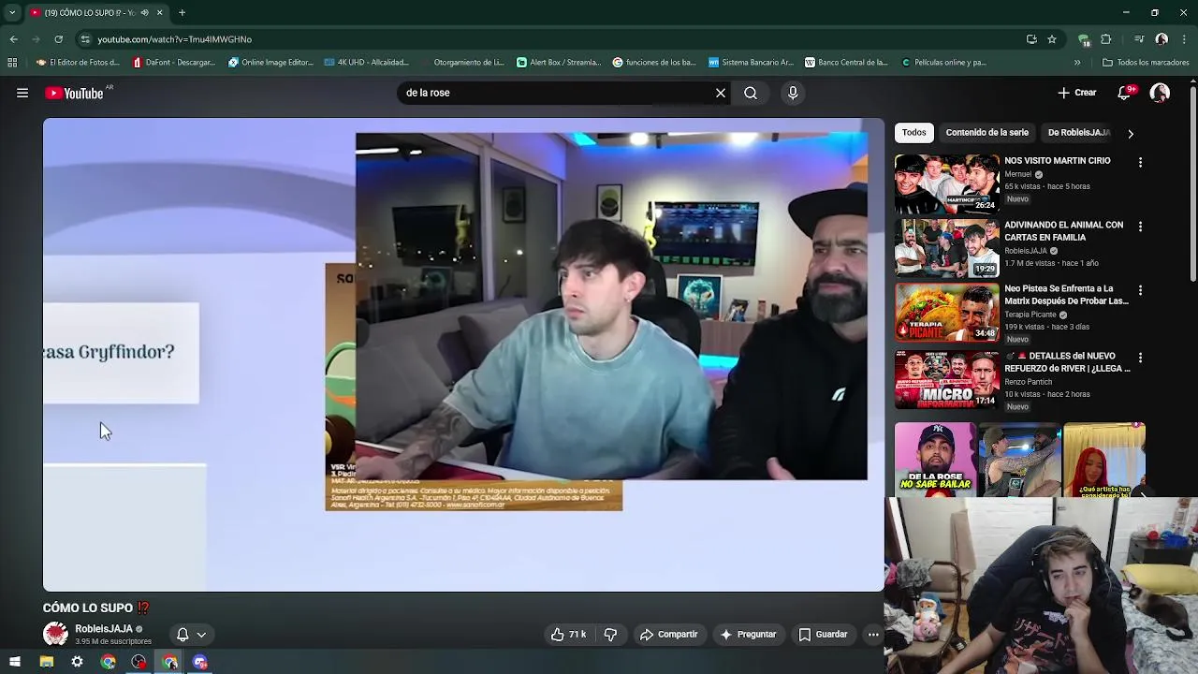Click the Preguntar button
The image size is (1198, 674).
(747, 635)
